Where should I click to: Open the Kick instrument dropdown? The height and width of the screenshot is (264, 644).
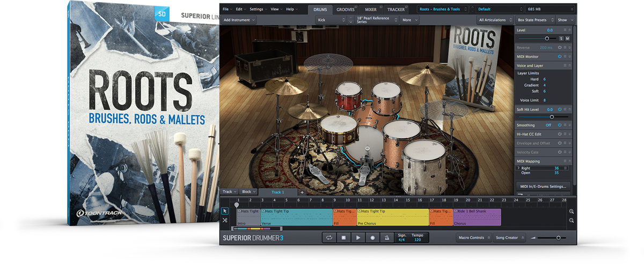pyautogui.click(x=331, y=20)
